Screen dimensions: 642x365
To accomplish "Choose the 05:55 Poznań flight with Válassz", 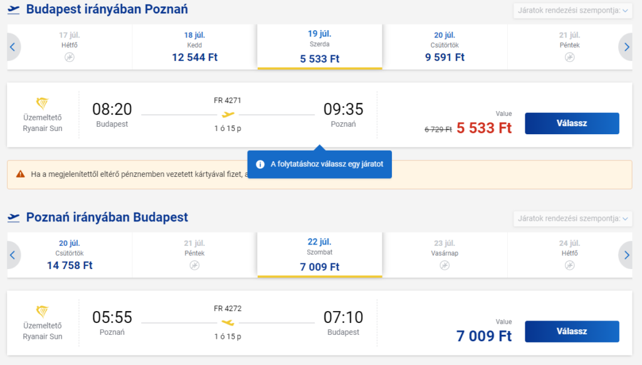I will pos(572,331).
